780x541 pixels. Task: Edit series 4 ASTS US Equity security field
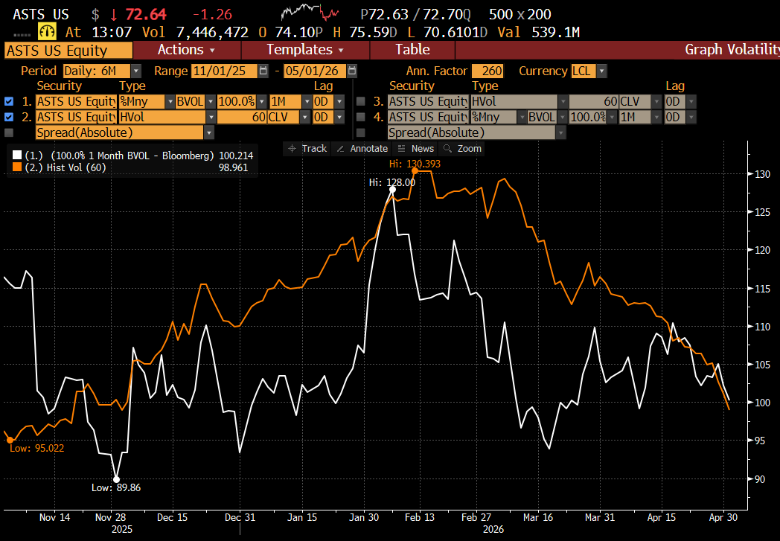(x=428, y=118)
